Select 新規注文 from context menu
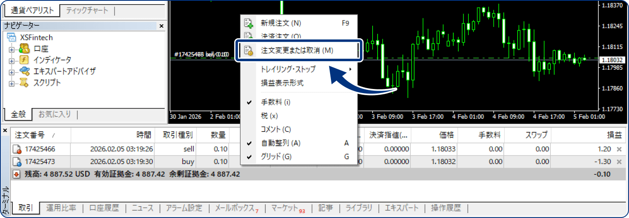 (x=299, y=23)
